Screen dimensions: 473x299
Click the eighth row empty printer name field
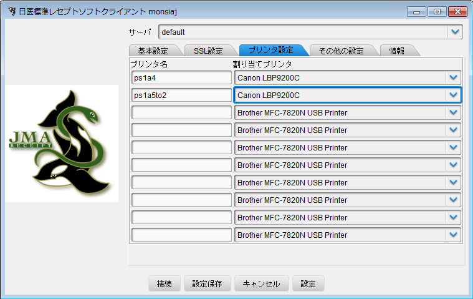pos(181,200)
